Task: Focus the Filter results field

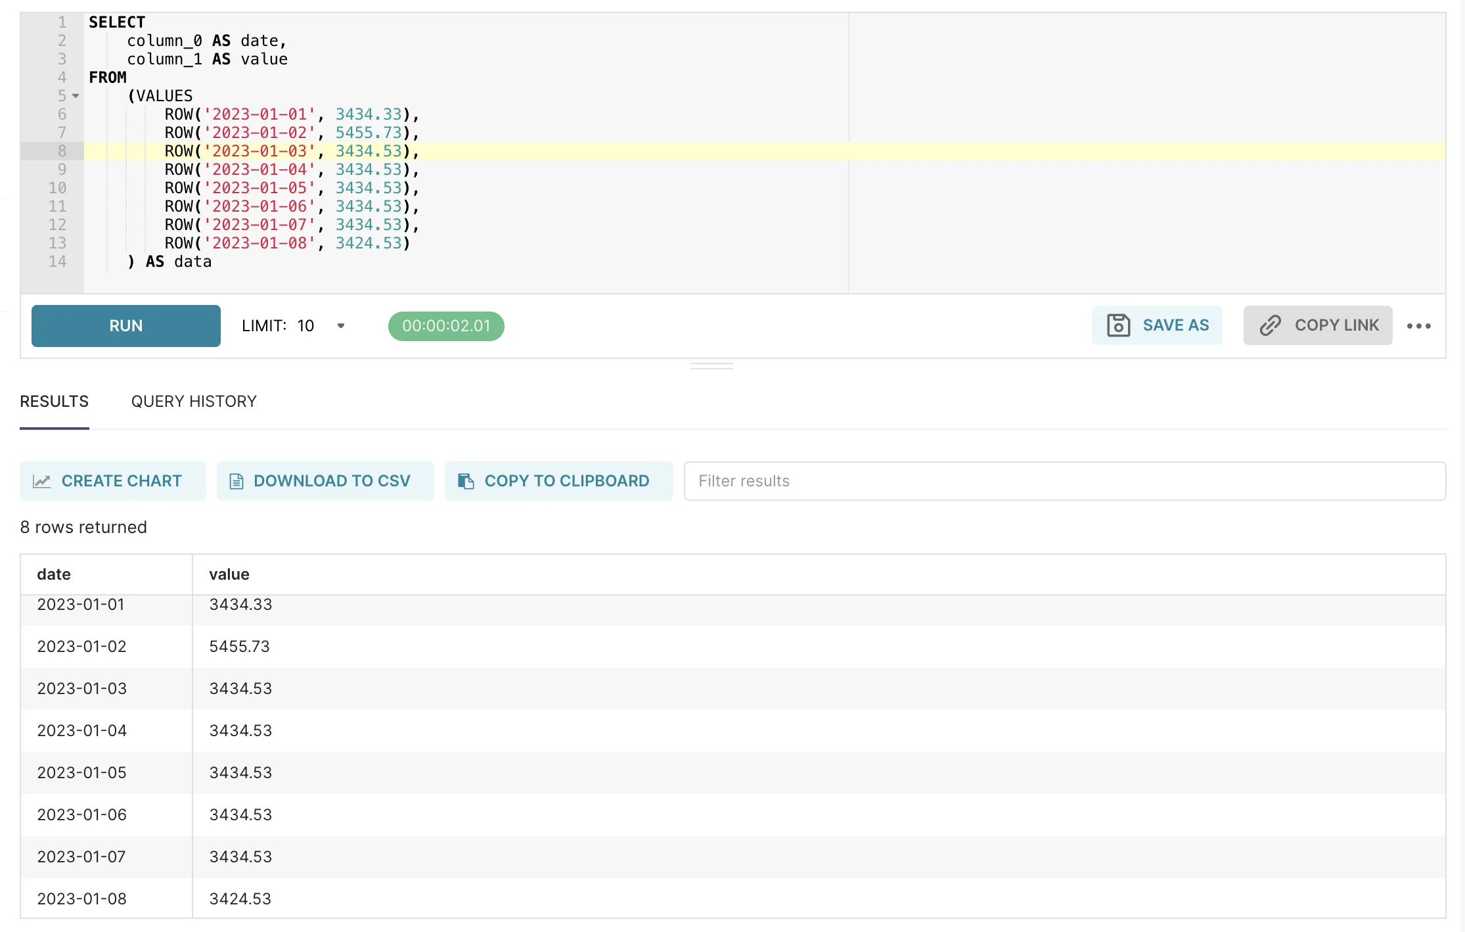Action: (x=1064, y=481)
